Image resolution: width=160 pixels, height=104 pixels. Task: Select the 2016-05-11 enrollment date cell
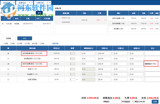pyautogui.click(x=47, y=24)
